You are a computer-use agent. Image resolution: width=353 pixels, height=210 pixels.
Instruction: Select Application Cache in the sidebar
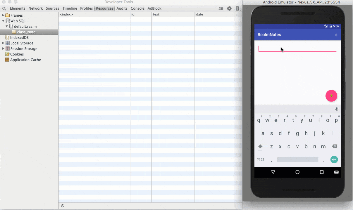23,60
